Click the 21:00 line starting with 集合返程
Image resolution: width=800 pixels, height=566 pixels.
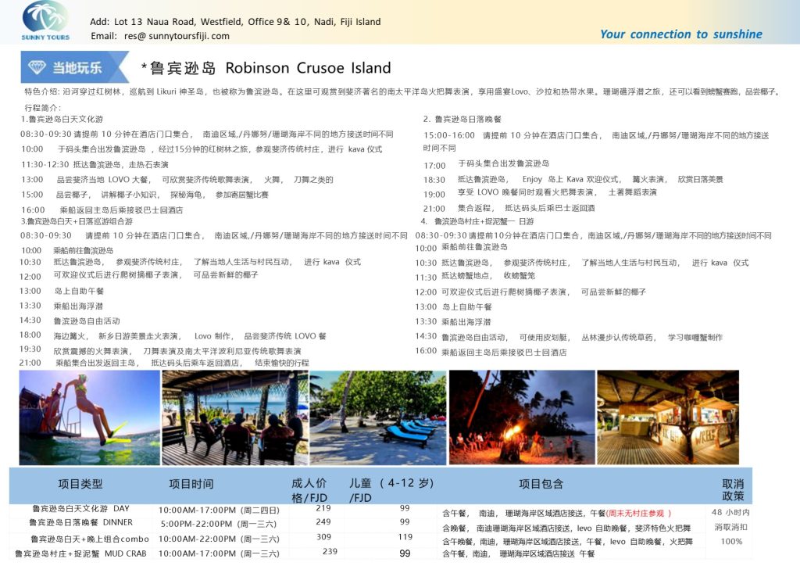[509, 208]
